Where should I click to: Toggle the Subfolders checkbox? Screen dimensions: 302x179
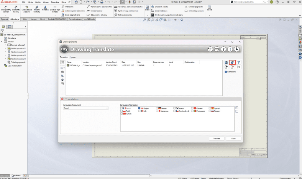(226, 72)
